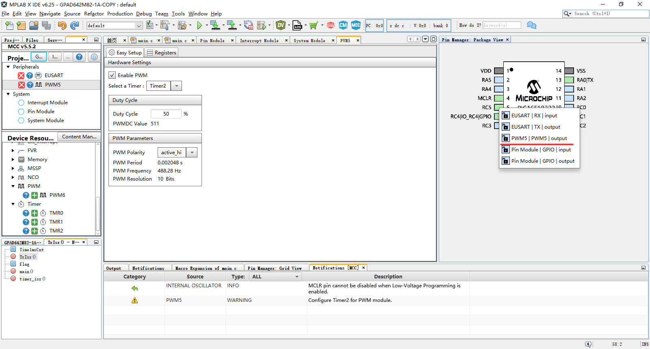Remove EUSART with its red X icon
650x349 pixels.
point(21,75)
